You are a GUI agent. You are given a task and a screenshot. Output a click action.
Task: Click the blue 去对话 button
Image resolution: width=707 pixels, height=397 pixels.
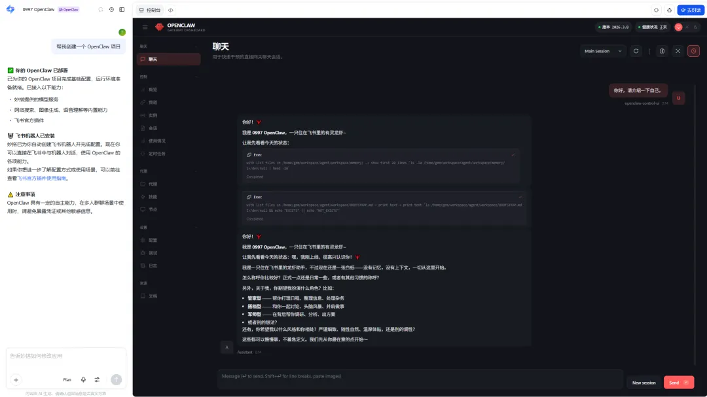click(x=691, y=10)
